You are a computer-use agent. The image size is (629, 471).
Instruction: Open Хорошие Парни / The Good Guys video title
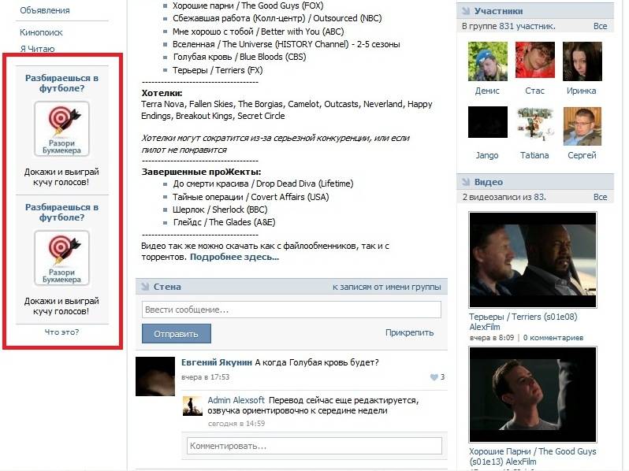[533, 456]
